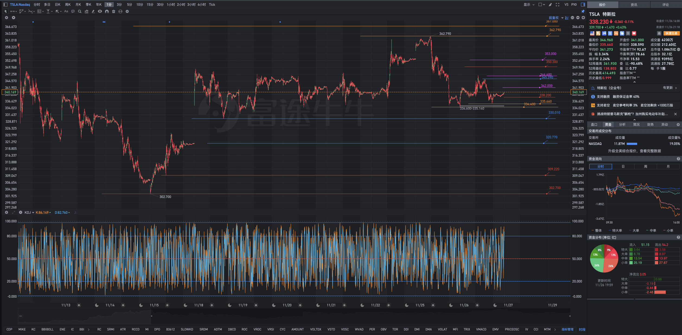This screenshot has width=682, height=335.
Task: Switch fund flow to 分时 view
Action: click(600, 167)
